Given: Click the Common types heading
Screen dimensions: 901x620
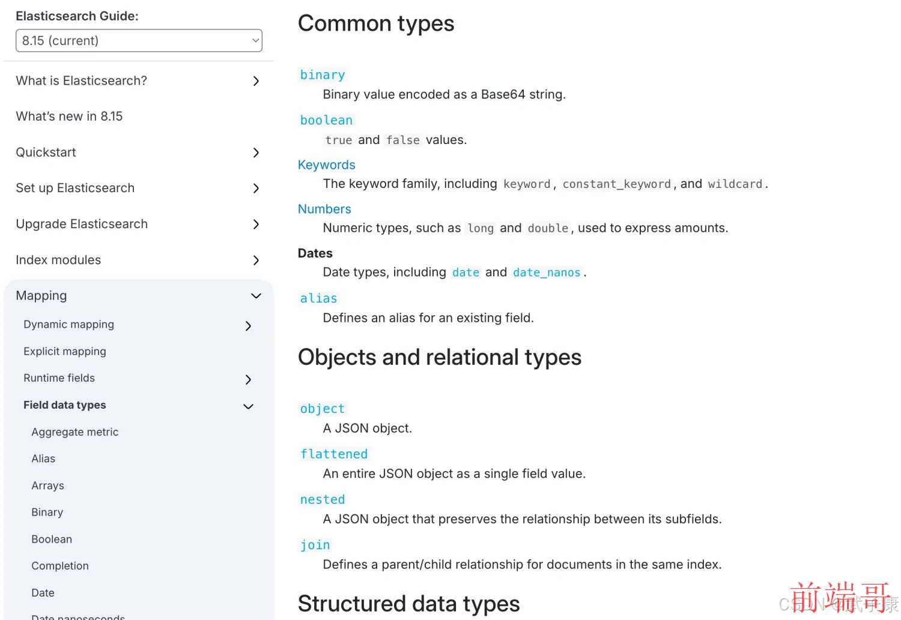Looking at the screenshot, I should point(376,23).
